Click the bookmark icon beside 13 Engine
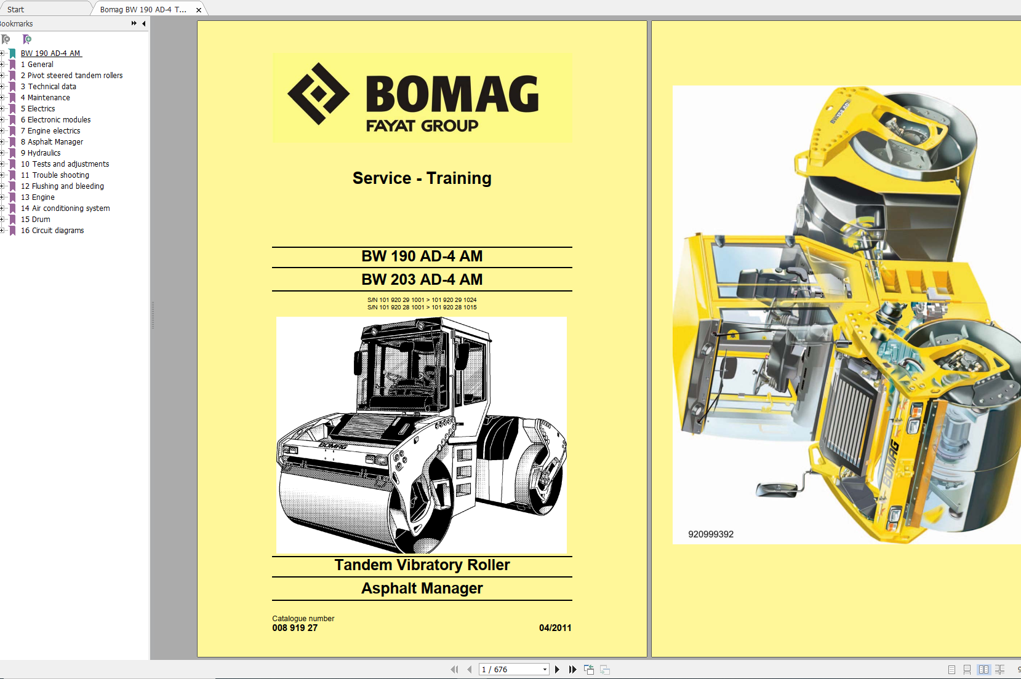 12,197
